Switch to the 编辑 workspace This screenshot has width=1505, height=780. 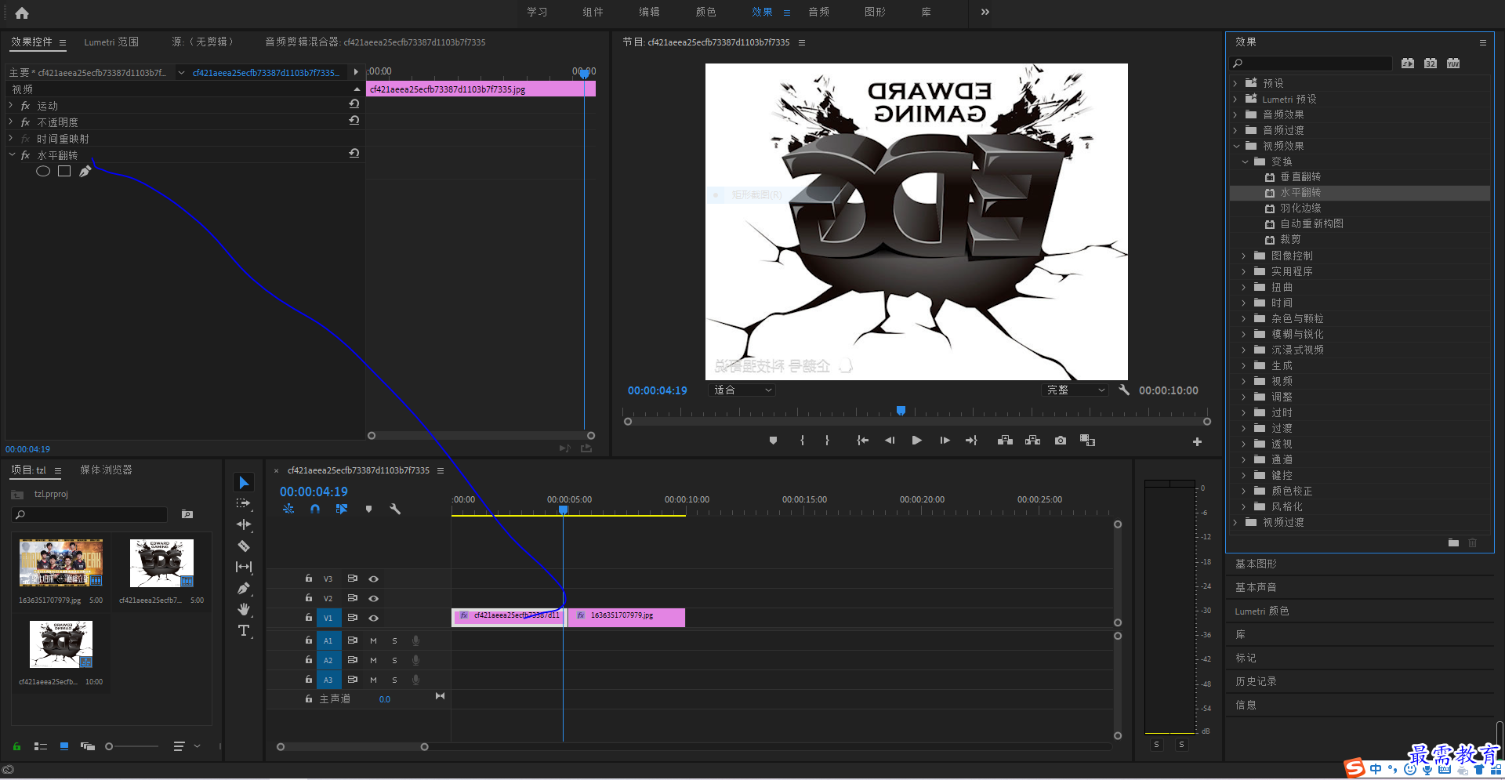pos(649,12)
